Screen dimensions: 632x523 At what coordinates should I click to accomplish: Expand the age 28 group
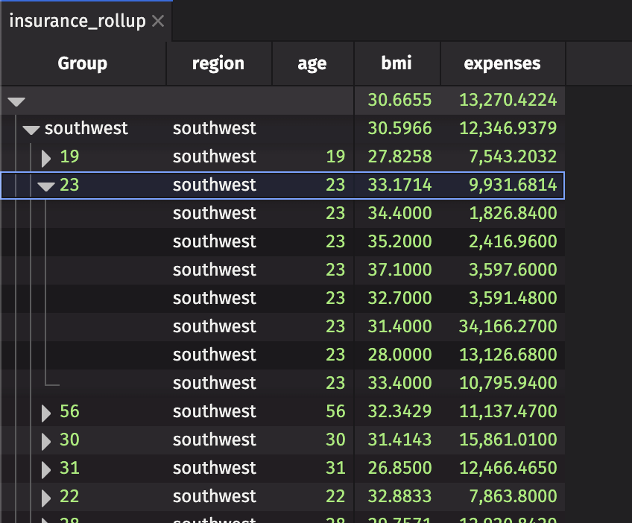45,520
